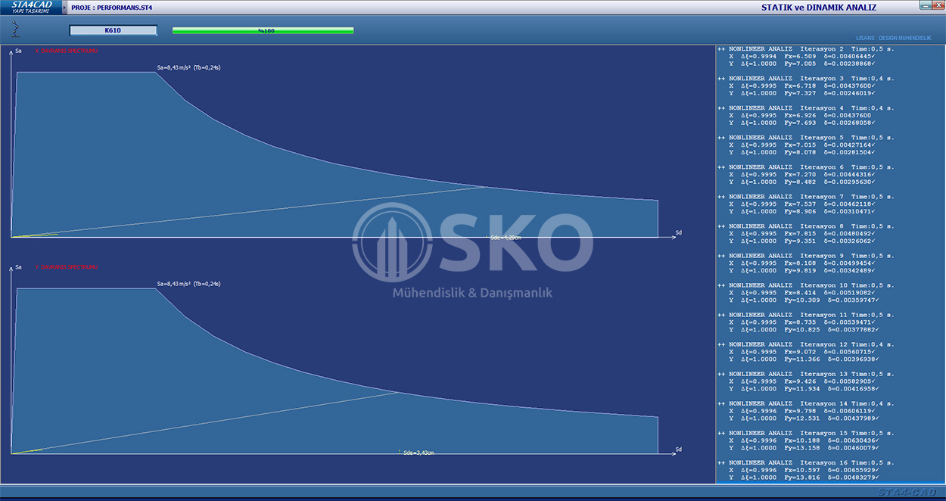The width and height of the screenshot is (946, 501).
Task: Select the X row with Fx=8.108
Action: 803,263
